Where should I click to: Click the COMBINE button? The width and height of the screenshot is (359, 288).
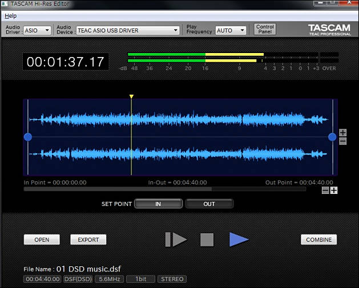pyautogui.click(x=318, y=240)
